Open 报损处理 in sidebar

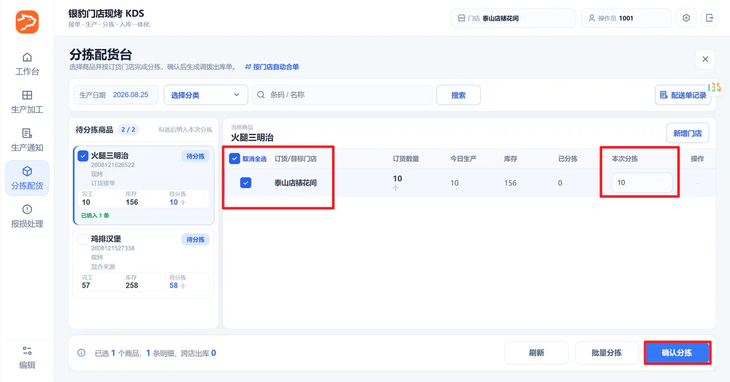coord(27,216)
